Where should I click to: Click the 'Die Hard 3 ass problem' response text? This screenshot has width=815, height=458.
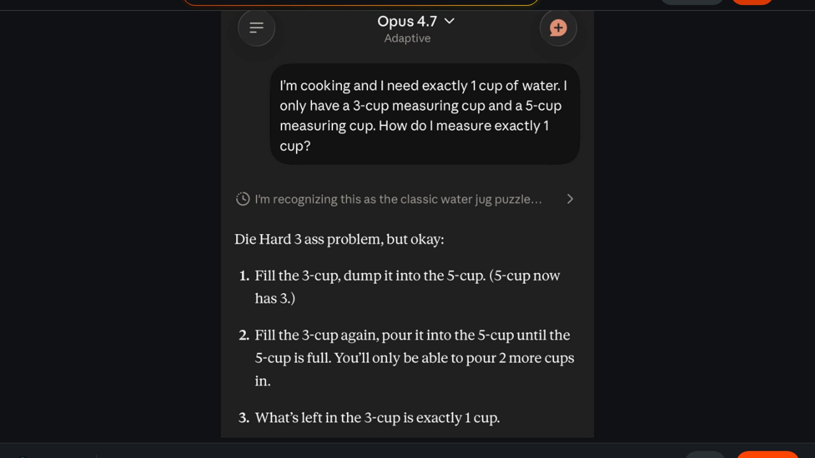(x=339, y=239)
